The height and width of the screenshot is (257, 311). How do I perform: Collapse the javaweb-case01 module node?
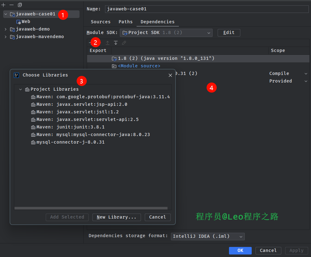tap(6, 14)
